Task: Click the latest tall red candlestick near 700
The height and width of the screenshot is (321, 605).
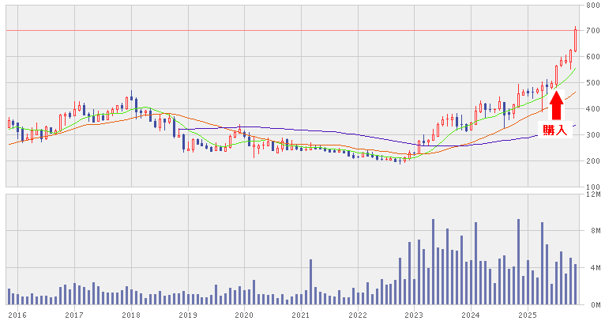Action: pyautogui.click(x=576, y=40)
